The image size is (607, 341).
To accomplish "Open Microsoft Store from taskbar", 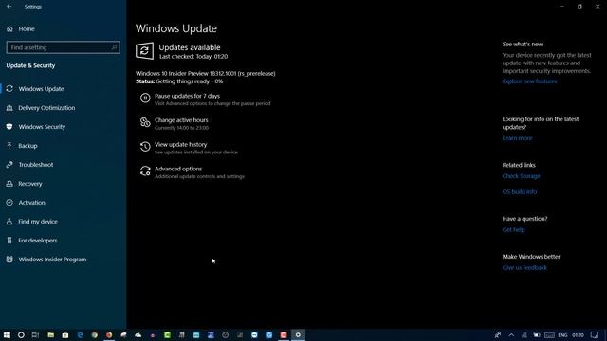I will (x=65, y=334).
